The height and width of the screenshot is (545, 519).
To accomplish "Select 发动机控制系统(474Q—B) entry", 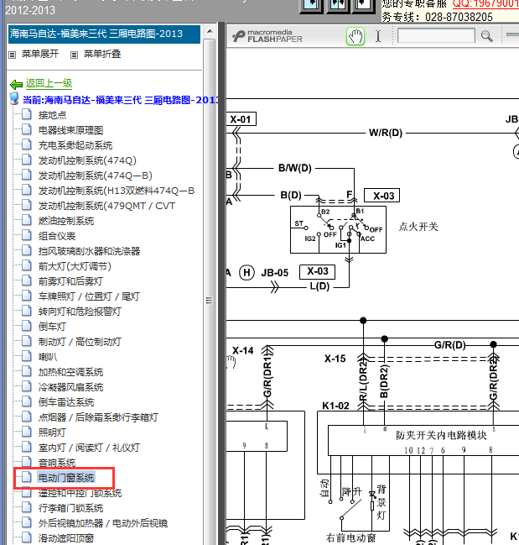I will coord(95,176).
